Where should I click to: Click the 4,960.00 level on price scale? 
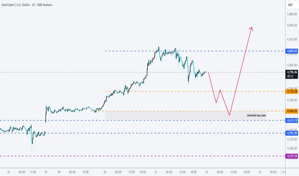pyautogui.click(x=292, y=25)
